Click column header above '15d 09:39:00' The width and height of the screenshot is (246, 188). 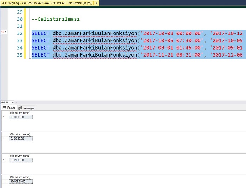pos(20,177)
